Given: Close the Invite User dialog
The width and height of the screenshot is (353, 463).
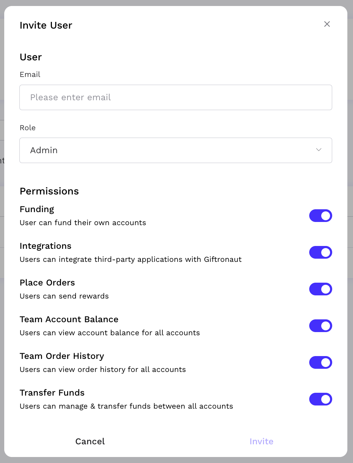Looking at the screenshot, I should (327, 24).
